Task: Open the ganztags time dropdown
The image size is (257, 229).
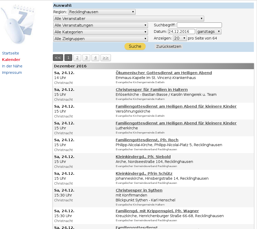Action: [x=209, y=31]
